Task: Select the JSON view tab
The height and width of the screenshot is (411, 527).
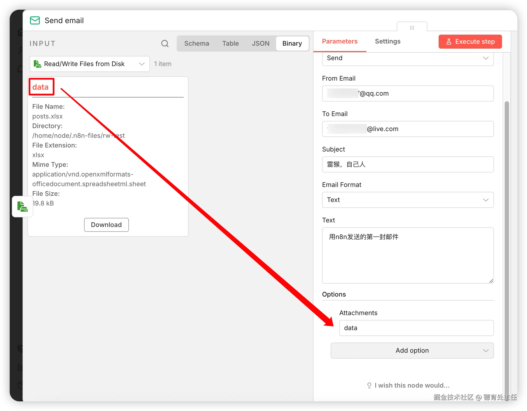Action: [x=260, y=44]
